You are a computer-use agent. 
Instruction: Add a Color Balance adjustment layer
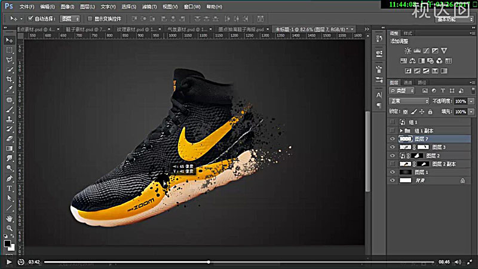pyautogui.click(x=412, y=61)
